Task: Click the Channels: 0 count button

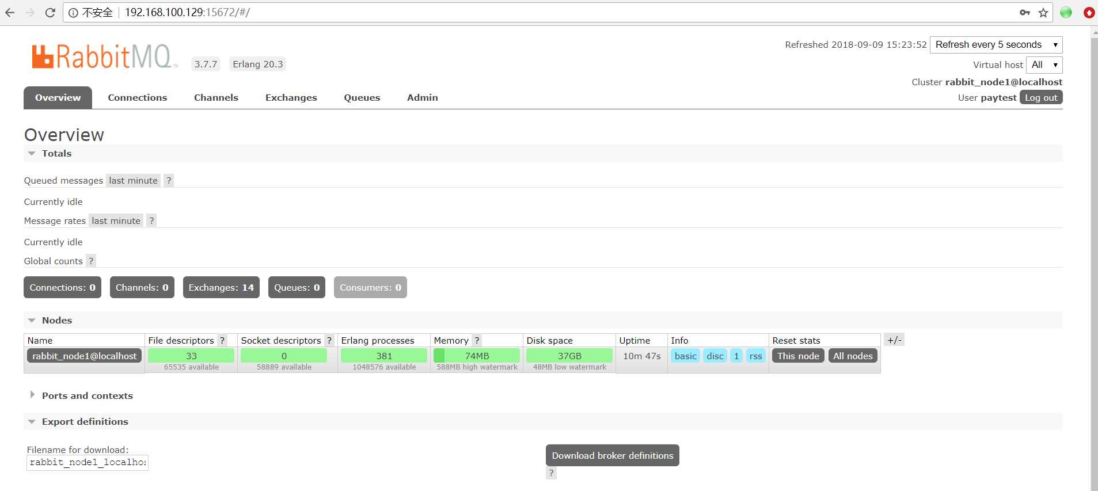Action: (142, 288)
